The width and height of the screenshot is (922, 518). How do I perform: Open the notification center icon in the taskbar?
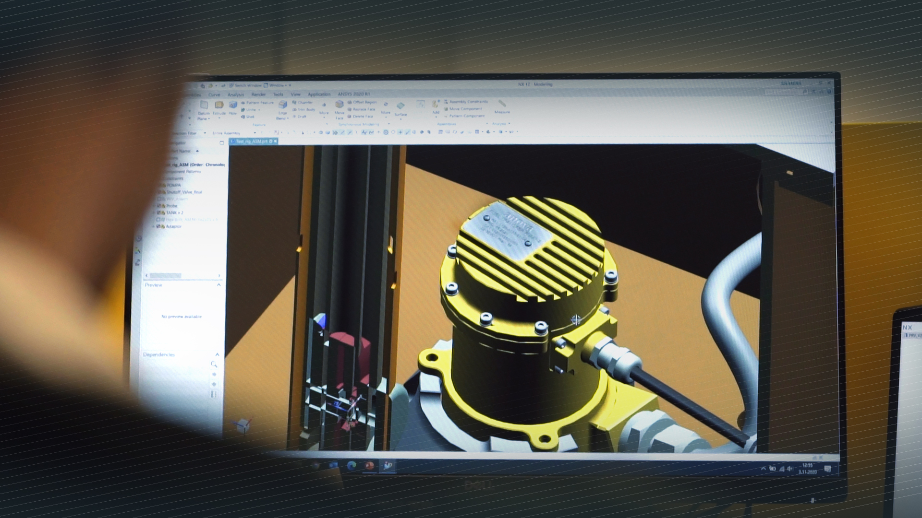click(x=827, y=469)
